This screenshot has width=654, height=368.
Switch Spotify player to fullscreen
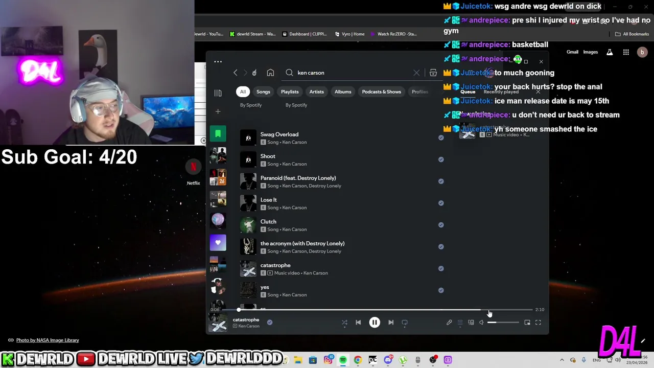pos(538,323)
